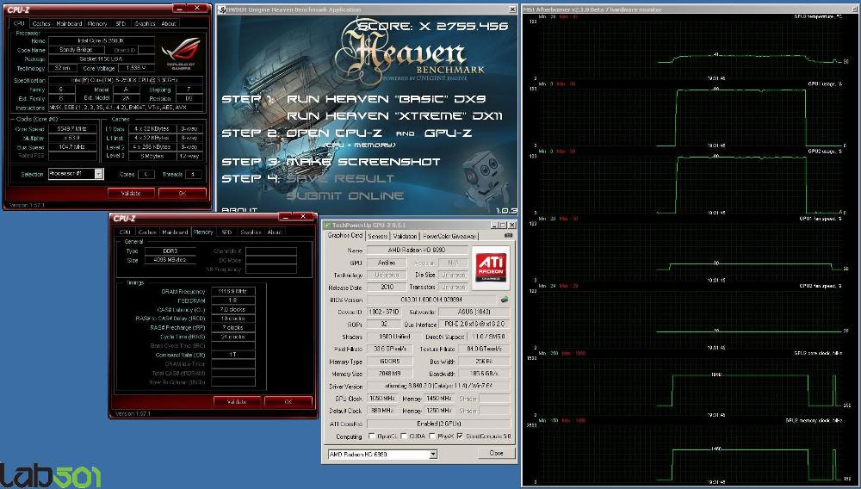Click the Command Rate value 1T
Image resolution: width=861 pixels, height=489 pixels.
232,355
